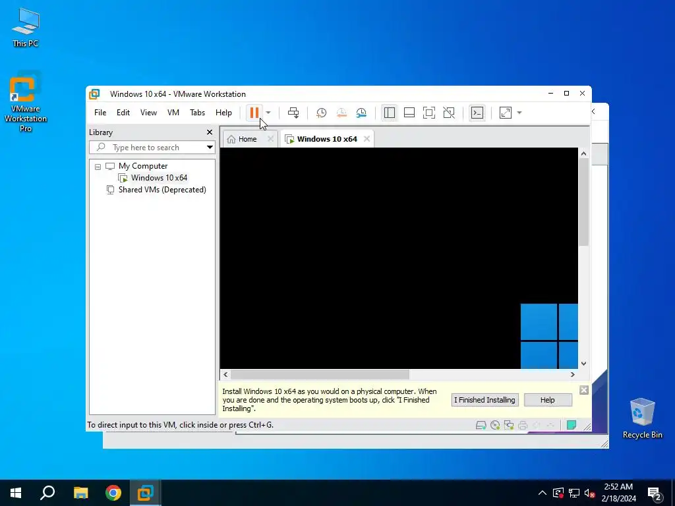Open the Windows Start menu
675x506 pixels.
pos(16,493)
